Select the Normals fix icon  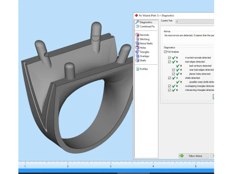tap(137, 35)
